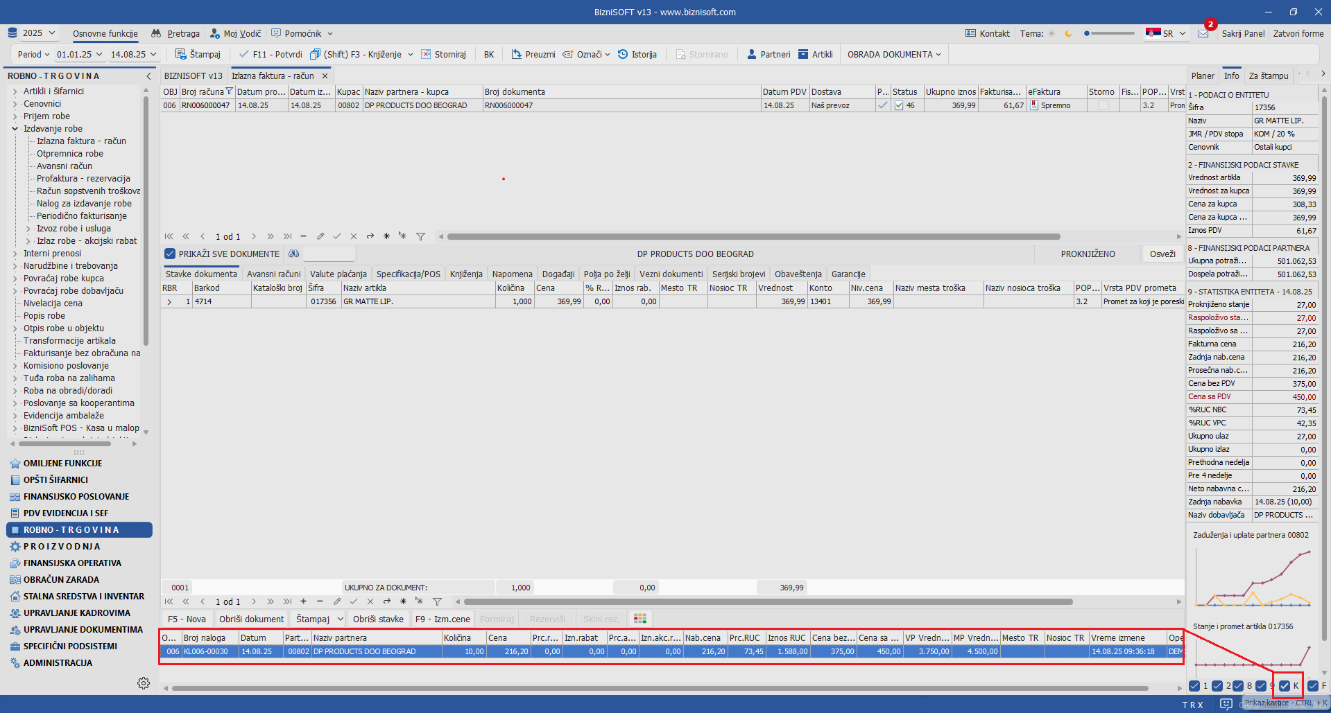
Task: Collapse the Izdavanje robe tree node
Action: pos(15,129)
